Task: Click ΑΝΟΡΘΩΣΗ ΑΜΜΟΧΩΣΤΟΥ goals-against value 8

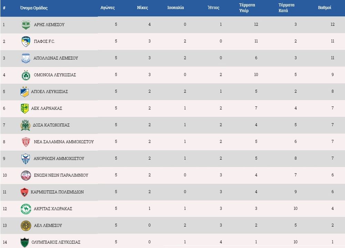Action: (x=295, y=158)
